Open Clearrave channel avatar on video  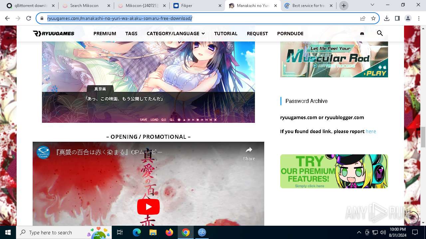coord(43,152)
